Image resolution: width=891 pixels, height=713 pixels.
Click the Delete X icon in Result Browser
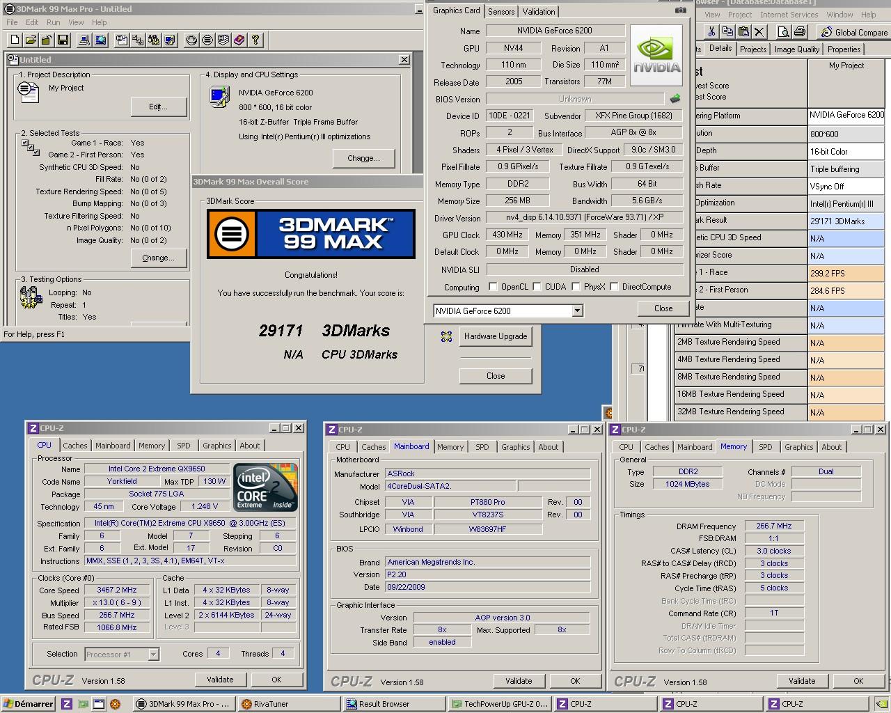(759, 31)
